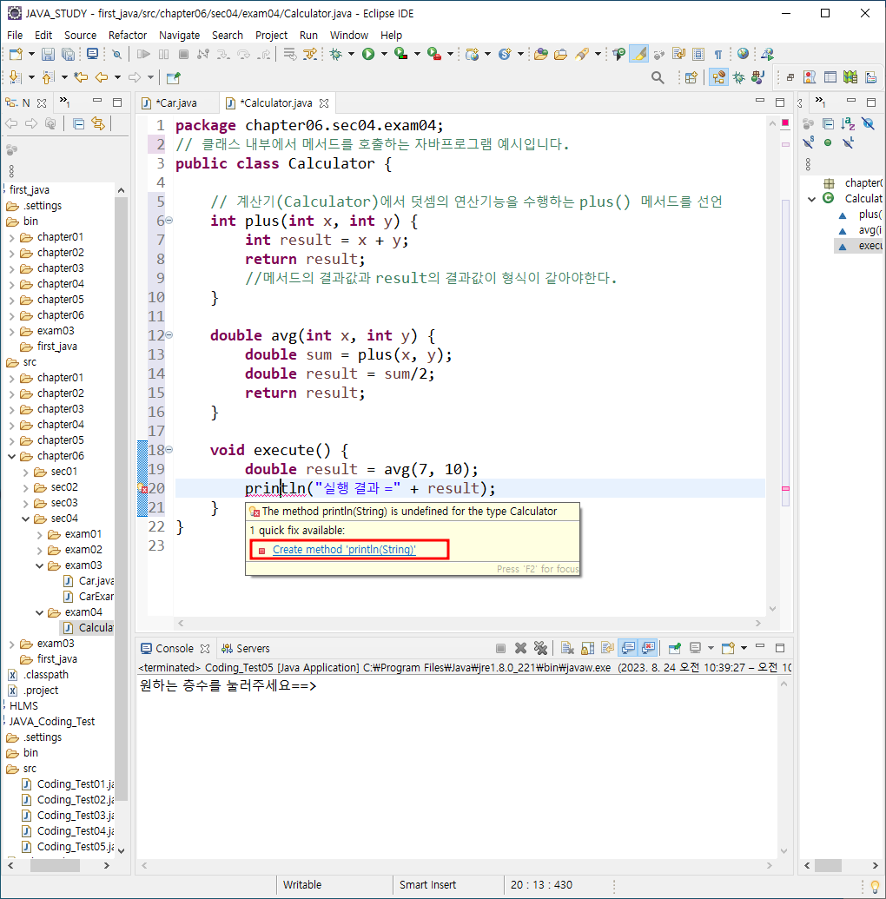Click Next Annotation down-arrow icon
886x899 pixels.
click(x=15, y=77)
